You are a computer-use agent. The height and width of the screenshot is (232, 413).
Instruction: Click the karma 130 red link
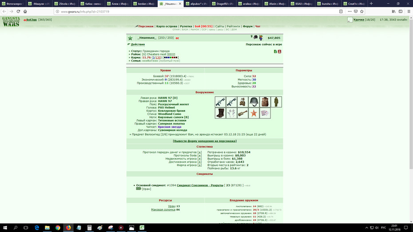(158, 57)
